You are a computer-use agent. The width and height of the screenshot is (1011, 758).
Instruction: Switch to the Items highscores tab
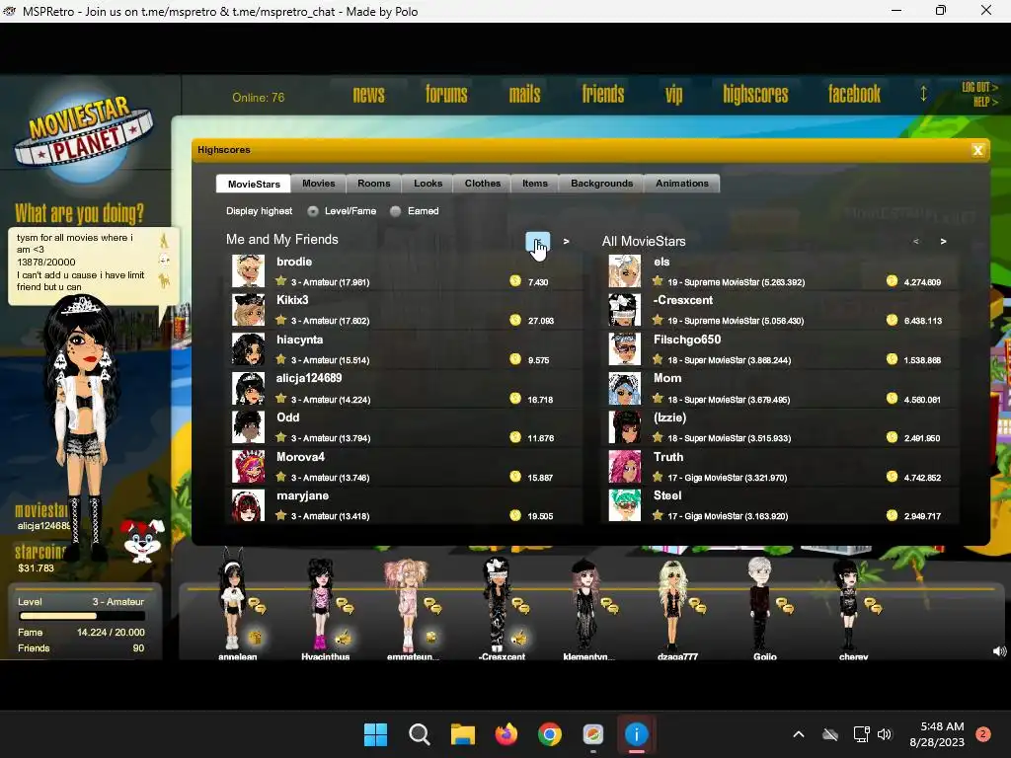coord(534,184)
